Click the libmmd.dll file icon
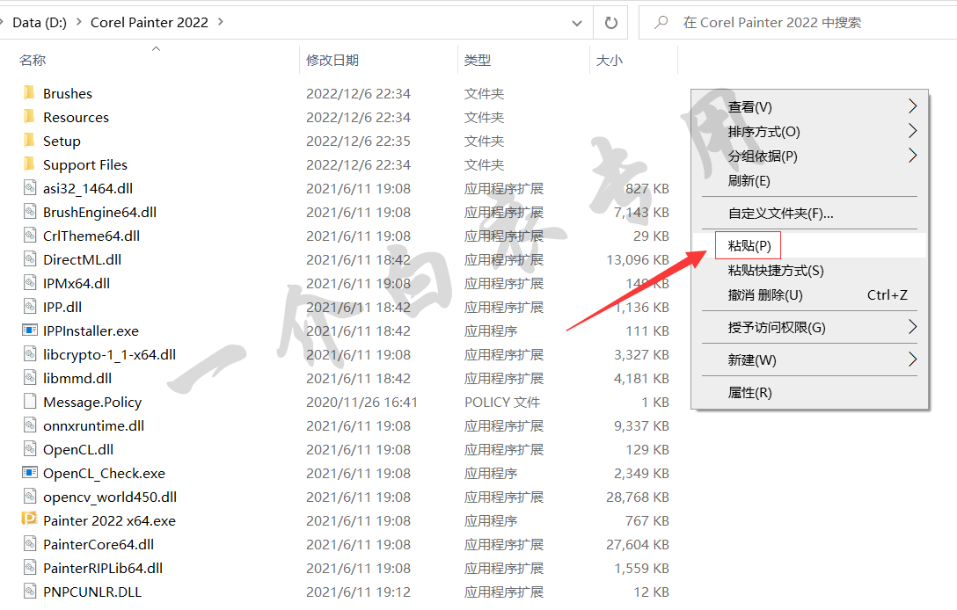The height and width of the screenshot is (610, 957). click(29, 378)
